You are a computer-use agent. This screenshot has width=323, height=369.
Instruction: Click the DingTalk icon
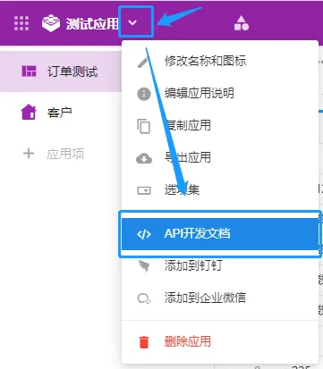(x=144, y=266)
